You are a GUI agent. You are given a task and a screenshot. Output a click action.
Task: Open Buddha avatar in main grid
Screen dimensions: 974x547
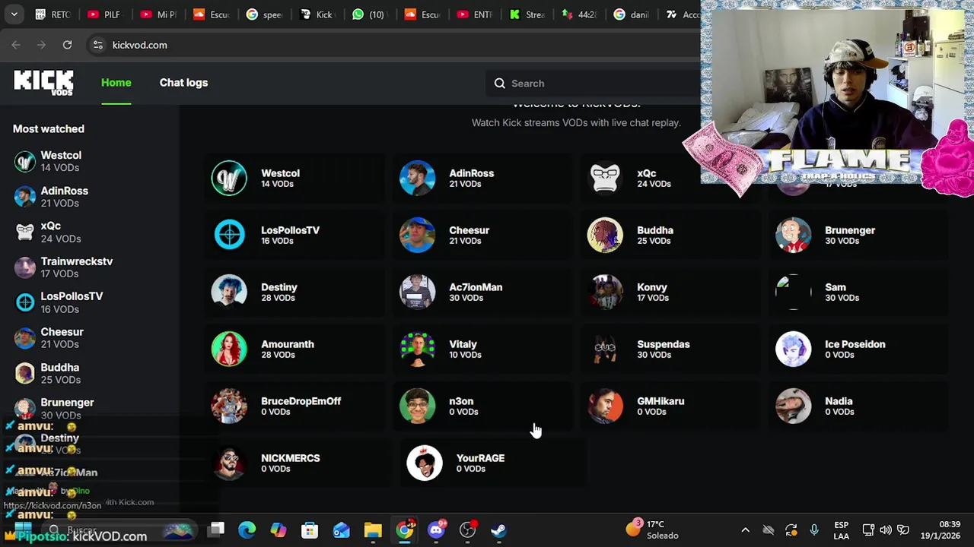click(605, 235)
